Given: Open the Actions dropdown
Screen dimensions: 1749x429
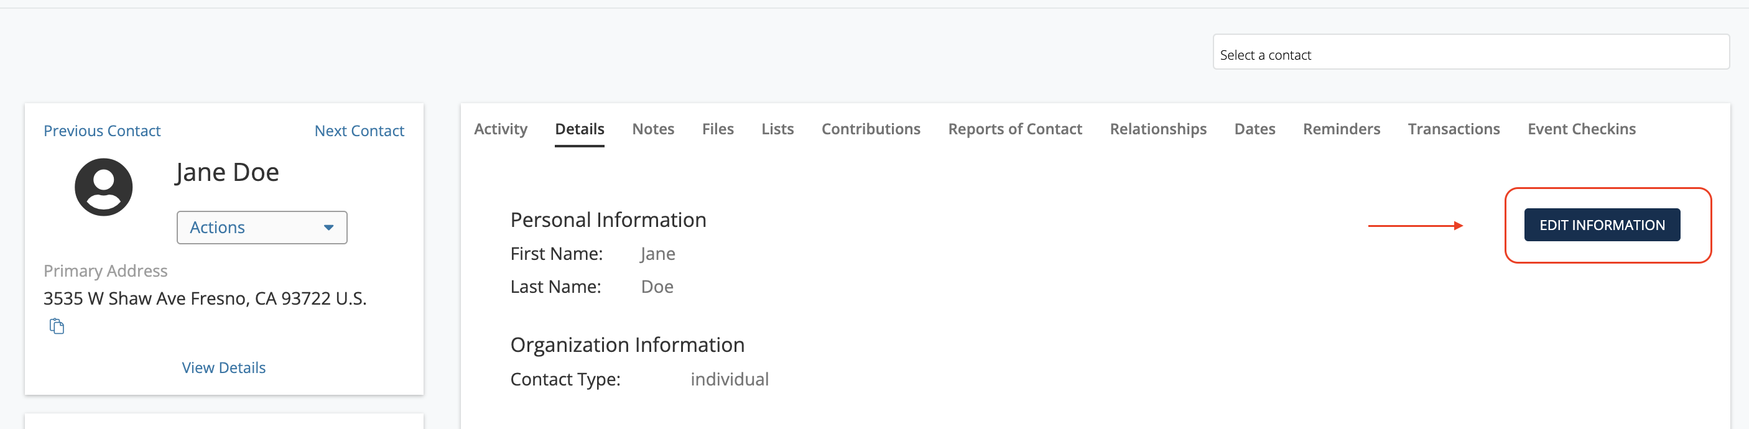Looking at the screenshot, I should click(x=262, y=228).
